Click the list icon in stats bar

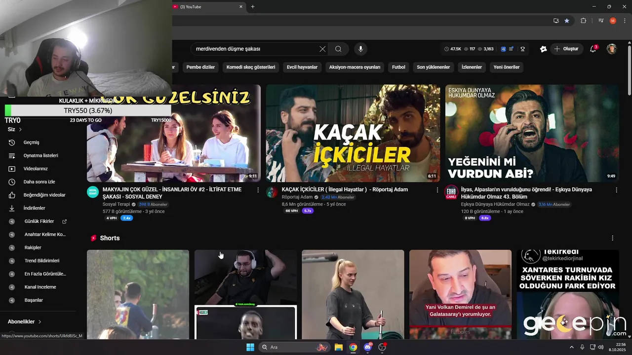[x=511, y=49]
